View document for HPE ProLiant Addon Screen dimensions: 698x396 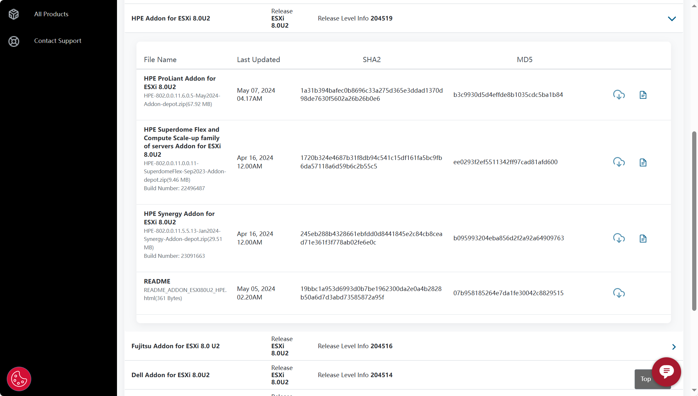(643, 95)
